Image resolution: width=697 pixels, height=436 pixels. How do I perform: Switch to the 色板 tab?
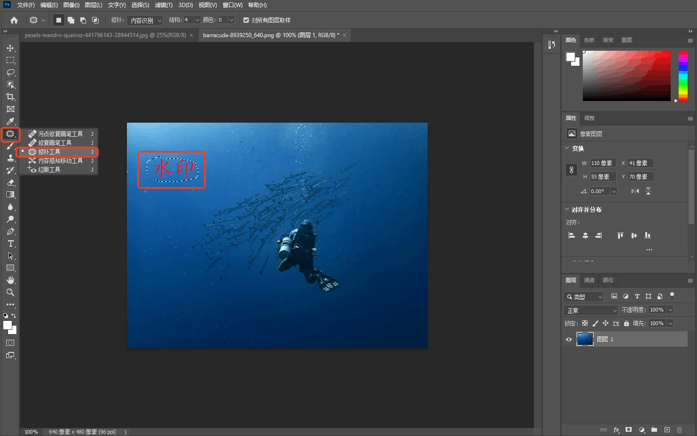589,40
